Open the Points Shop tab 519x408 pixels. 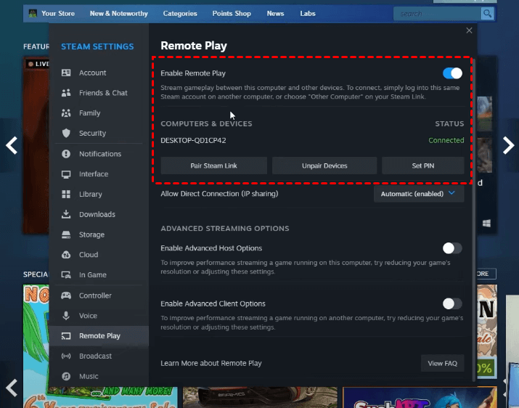pos(232,14)
